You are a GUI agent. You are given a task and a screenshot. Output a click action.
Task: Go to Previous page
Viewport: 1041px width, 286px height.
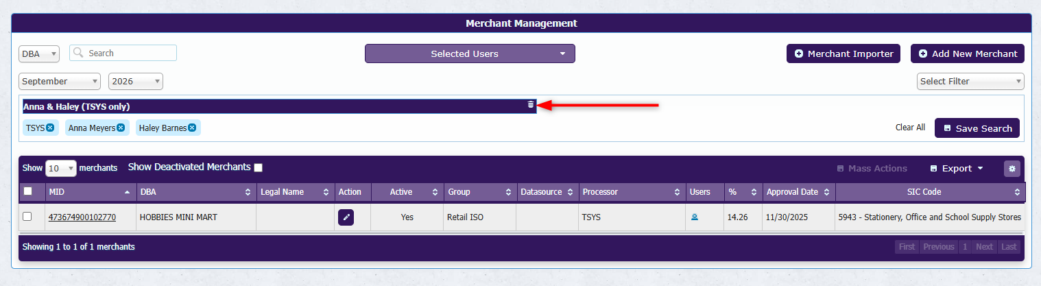938,247
